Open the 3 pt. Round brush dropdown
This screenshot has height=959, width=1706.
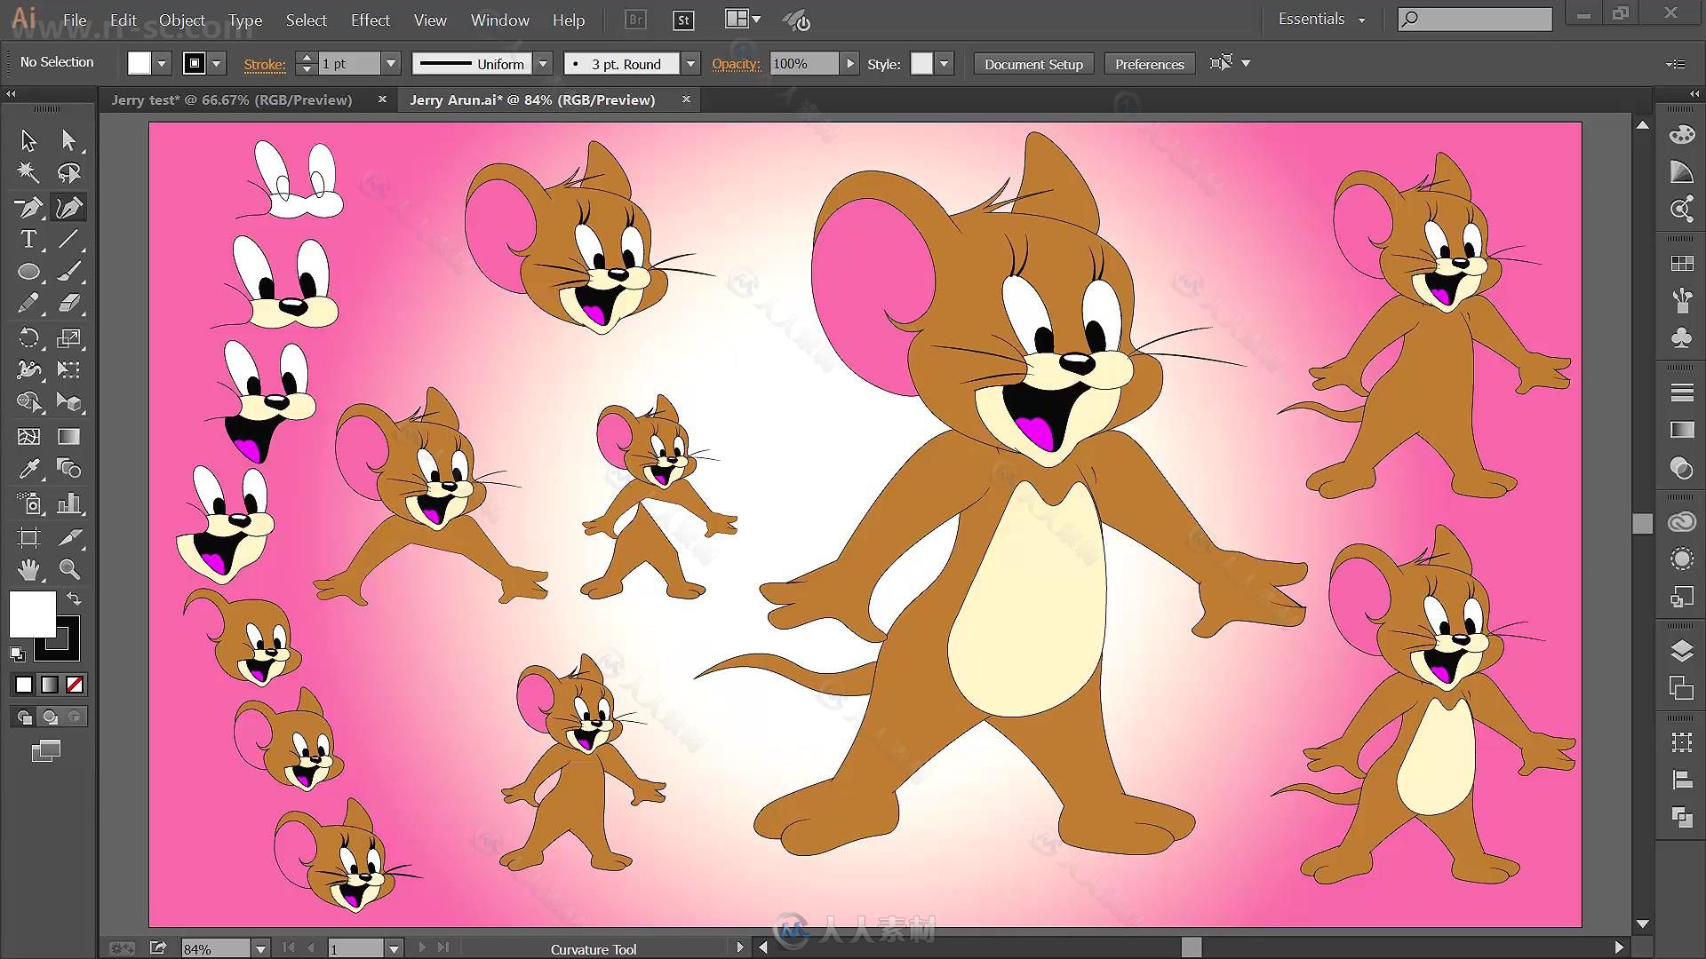[690, 64]
